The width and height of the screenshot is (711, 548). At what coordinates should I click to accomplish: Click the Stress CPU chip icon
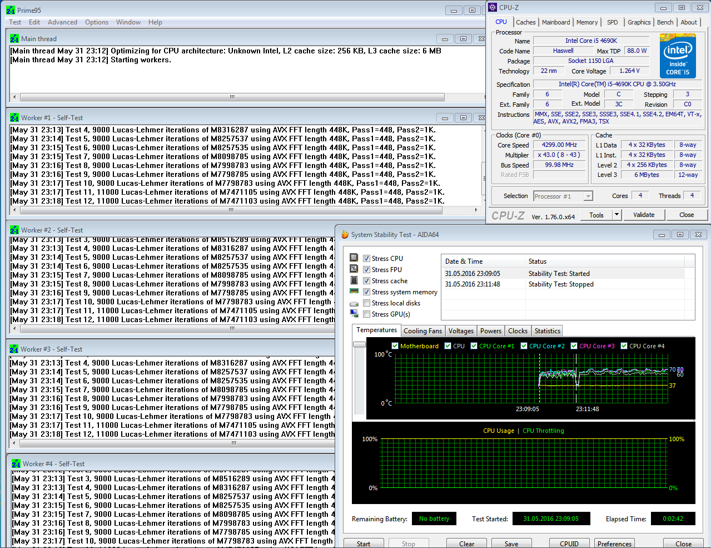(x=354, y=258)
